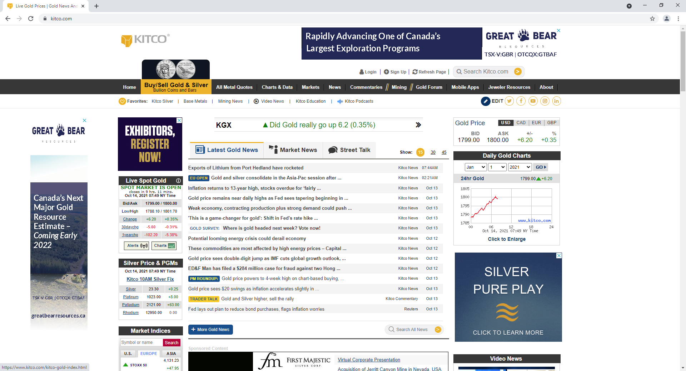Switch gold price to CAD
The width and height of the screenshot is (686, 371).
coord(521,123)
